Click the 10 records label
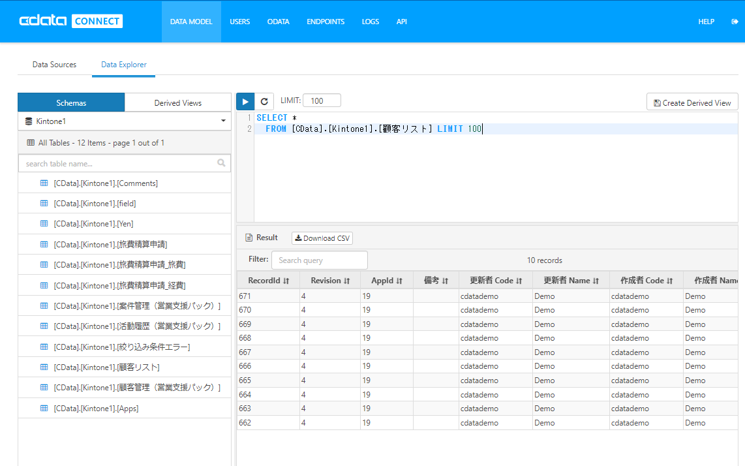This screenshot has width=745, height=466. 545,260
